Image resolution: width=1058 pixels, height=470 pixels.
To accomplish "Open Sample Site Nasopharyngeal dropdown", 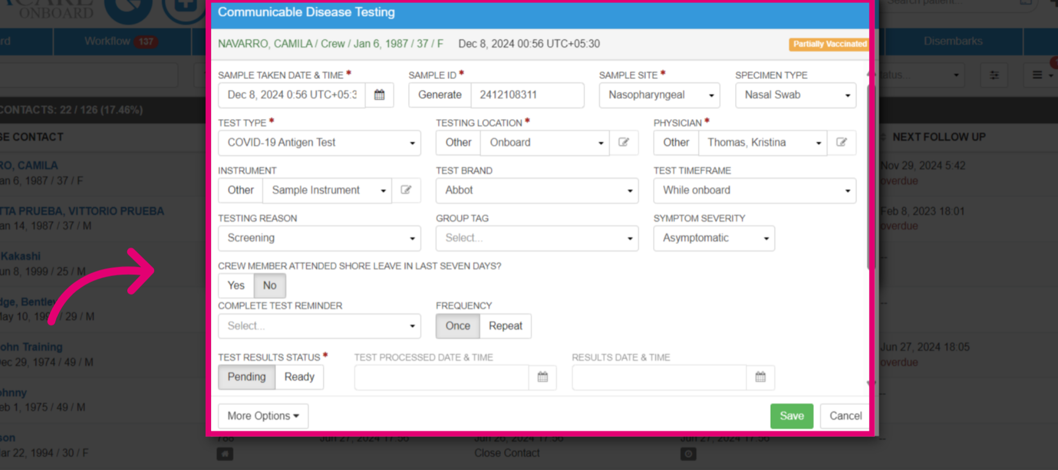I will click(x=660, y=95).
